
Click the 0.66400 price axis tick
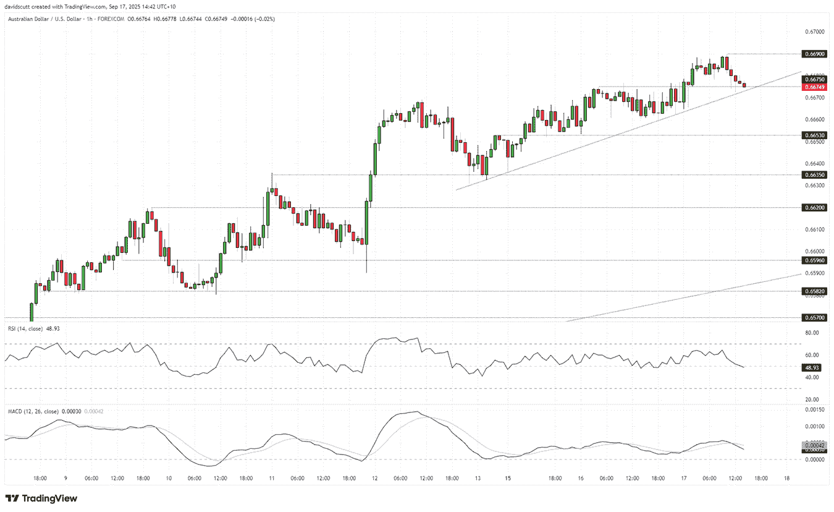814,164
